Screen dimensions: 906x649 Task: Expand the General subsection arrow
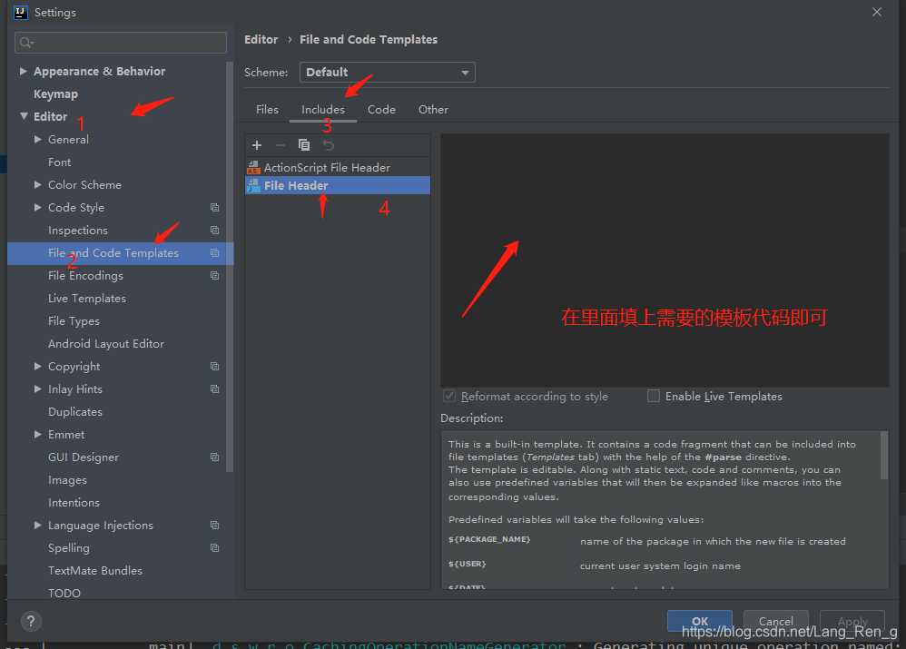[x=37, y=139]
